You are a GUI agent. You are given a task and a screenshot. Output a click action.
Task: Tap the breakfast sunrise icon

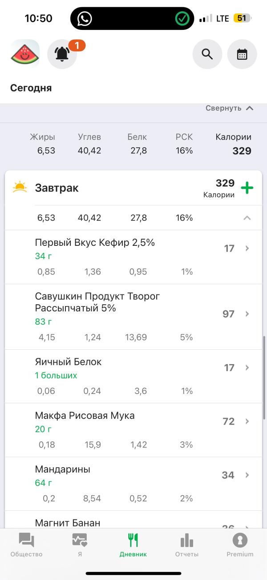click(x=20, y=187)
